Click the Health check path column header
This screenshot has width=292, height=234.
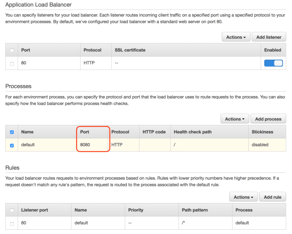pyautogui.click(x=193, y=132)
